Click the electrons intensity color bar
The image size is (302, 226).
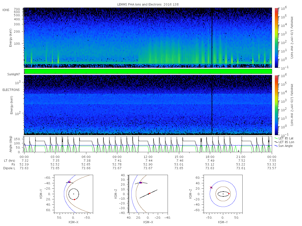pos(276,105)
